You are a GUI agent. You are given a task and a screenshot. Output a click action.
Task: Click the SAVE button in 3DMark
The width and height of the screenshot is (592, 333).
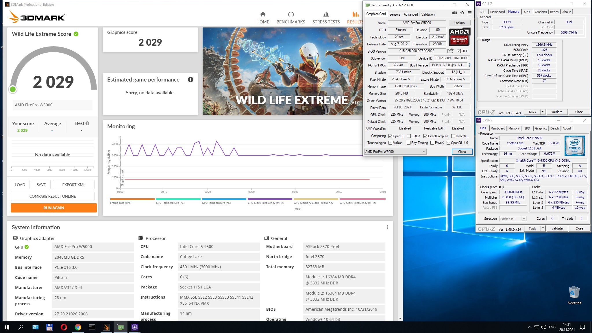[41, 185]
